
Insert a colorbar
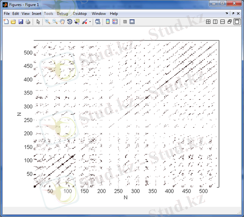click(108, 22)
